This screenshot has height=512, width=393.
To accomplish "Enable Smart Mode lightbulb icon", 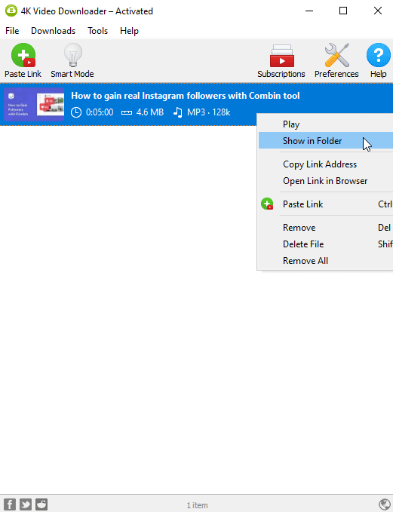I will pos(72,55).
